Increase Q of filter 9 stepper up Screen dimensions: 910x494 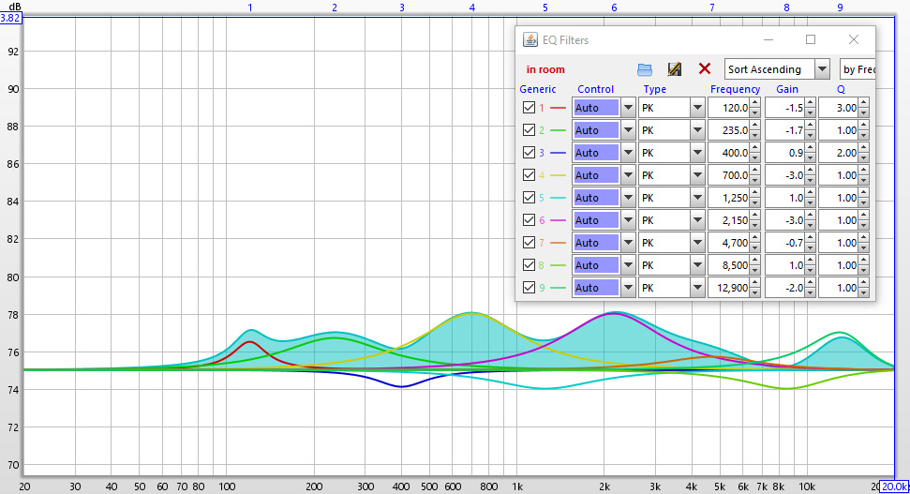click(863, 283)
